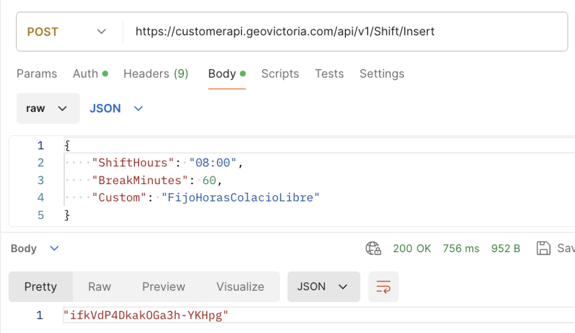The width and height of the screenshot is (575, 333).
Task: Open the JSON request format dropdown
Action: [x=116, y=108]
